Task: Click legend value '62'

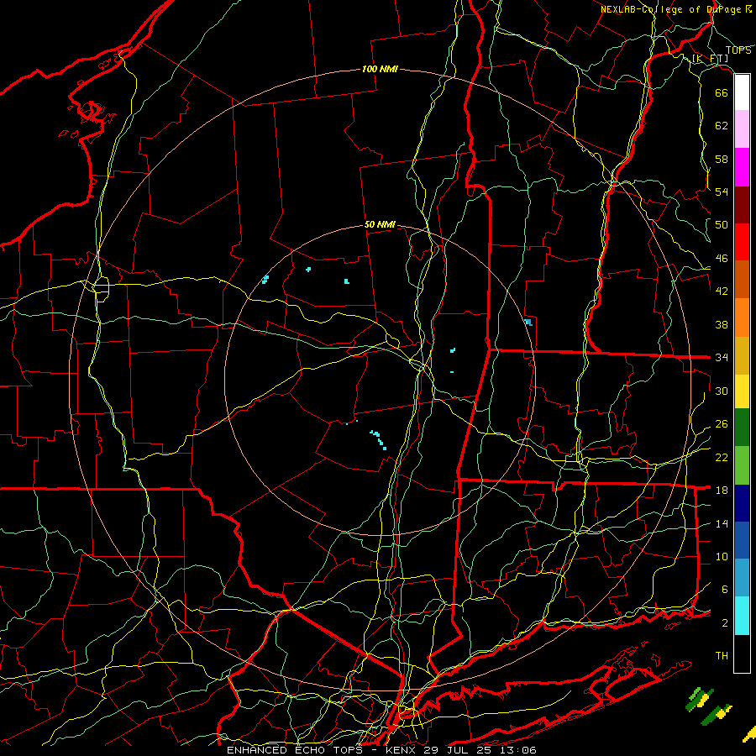Action: (722, 126)
